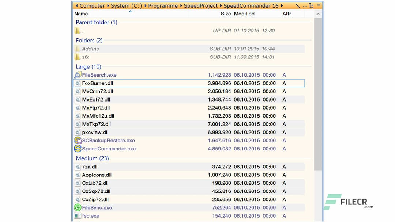Click the root directory backslash icon
The width and height of the screenshot is (395, 222).
[298, 6]
